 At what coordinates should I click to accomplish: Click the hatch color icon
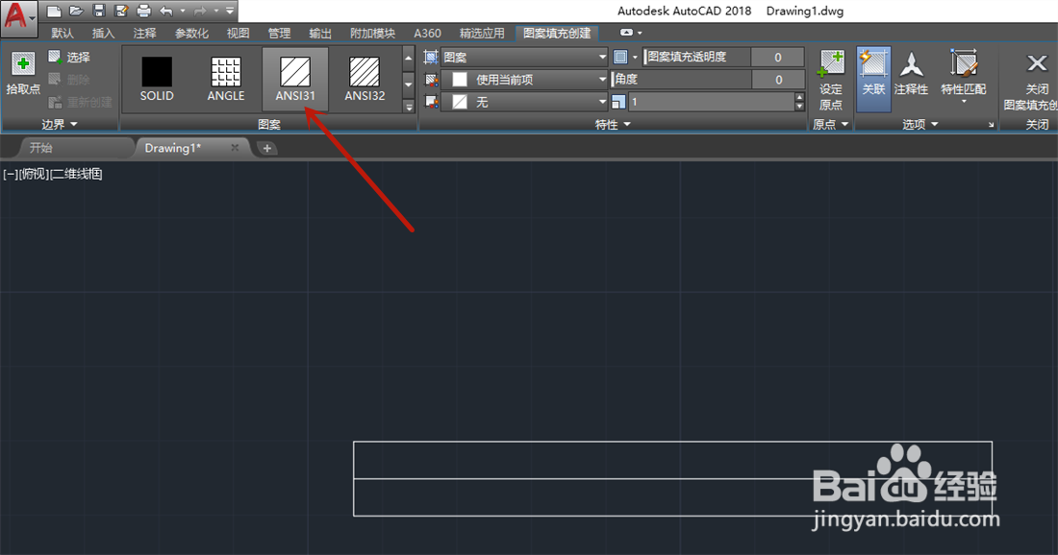(431, 80)
